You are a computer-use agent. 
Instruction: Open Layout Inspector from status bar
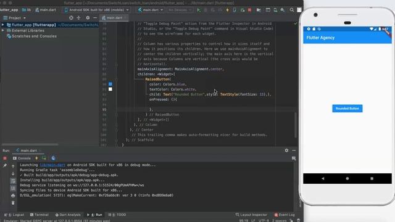(x=251, y=215)
